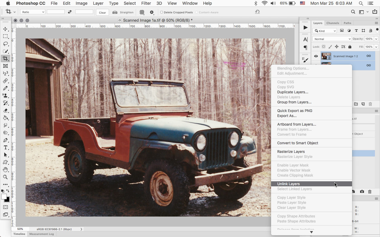Toggle Quick Mask mode
The image size is (380, 237).
coord(5,207)
